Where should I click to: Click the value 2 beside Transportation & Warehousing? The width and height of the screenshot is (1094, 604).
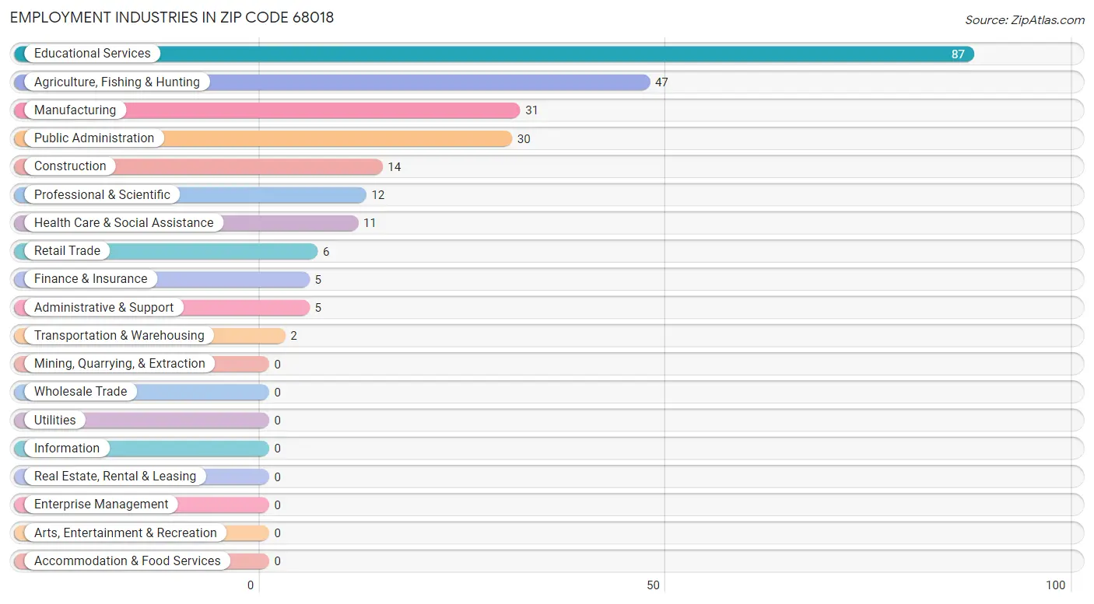(293, 336)
